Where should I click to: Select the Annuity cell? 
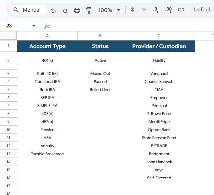click(47, 146)
